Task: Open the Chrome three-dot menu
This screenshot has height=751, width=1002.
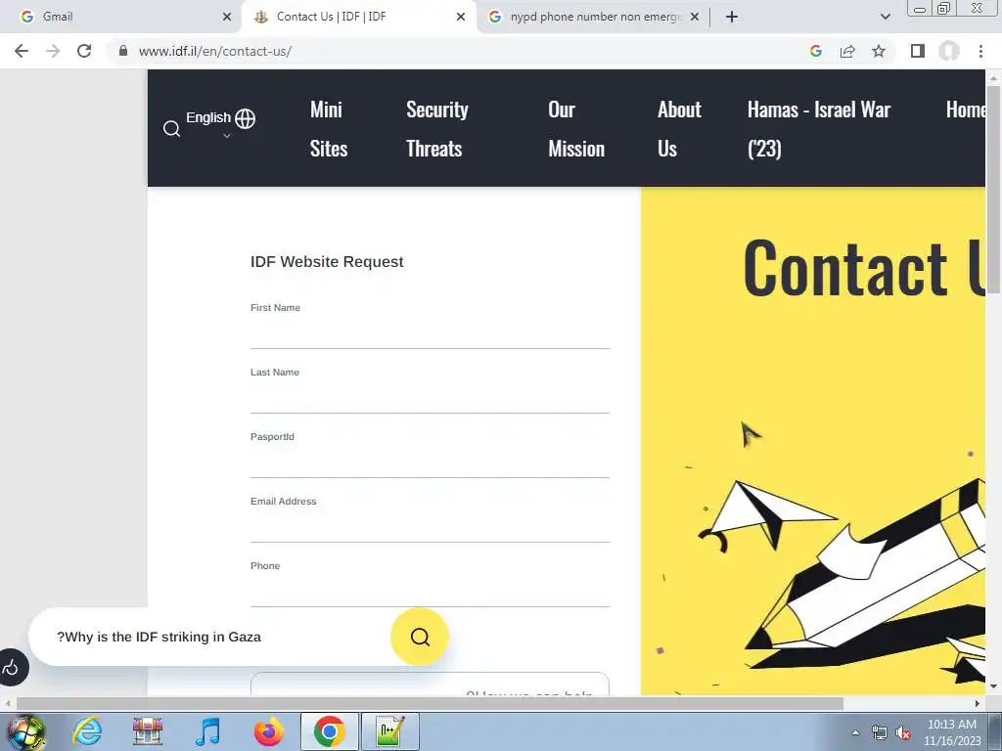Action: click(x=980, y=51)
